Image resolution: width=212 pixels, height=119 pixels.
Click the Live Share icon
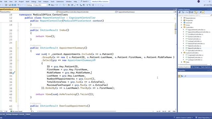click(205, 5)
